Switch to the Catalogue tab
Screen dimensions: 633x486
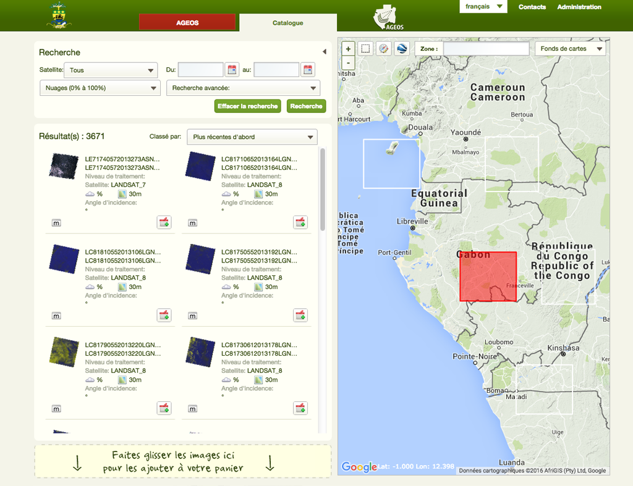tap(288, 23)
